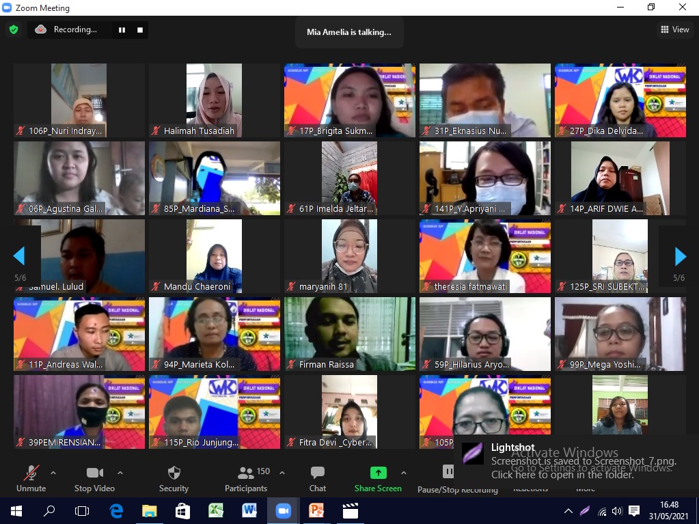
Task: Open the clapperboard video app in taskbar
Action: [350, 510]
